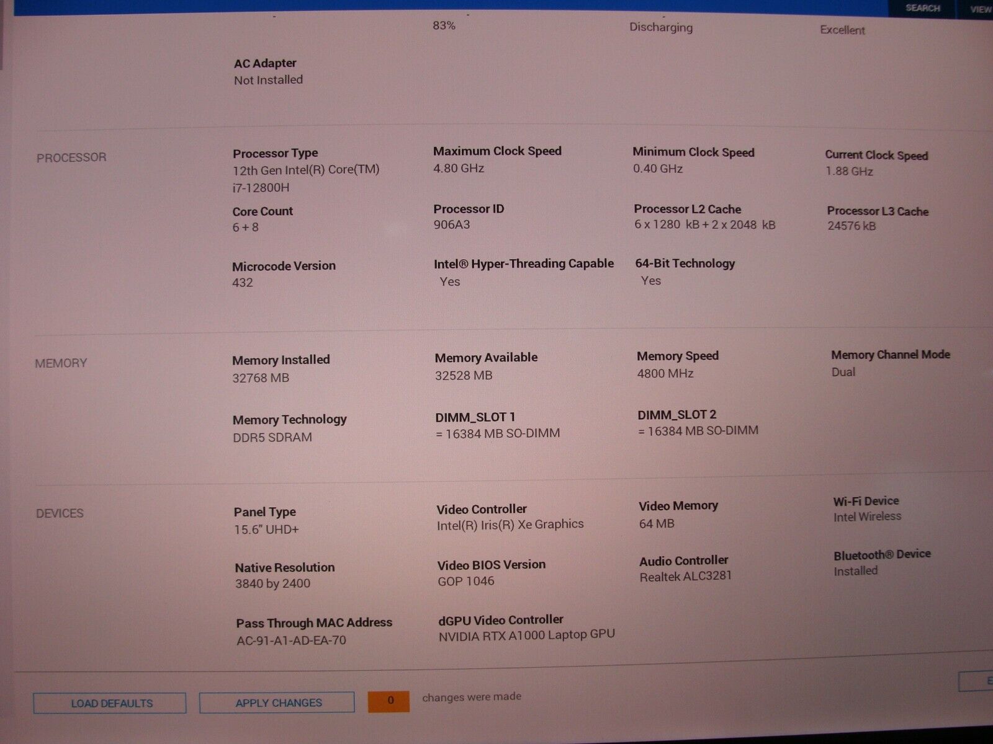Click the APPLY CHANGES button

[277, 702]
